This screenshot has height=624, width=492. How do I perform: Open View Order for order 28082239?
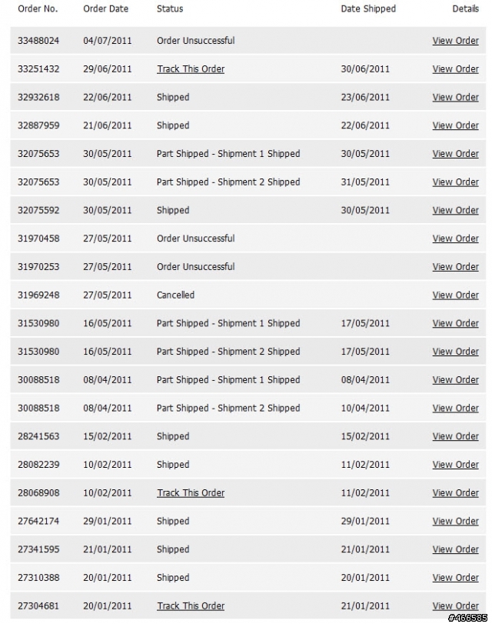tap(455, 465)
